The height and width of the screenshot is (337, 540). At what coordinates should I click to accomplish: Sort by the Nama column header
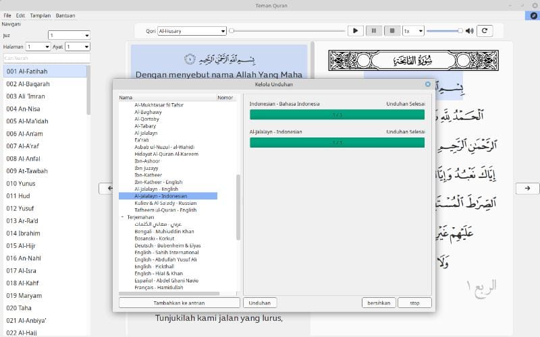tap(167, 98)
